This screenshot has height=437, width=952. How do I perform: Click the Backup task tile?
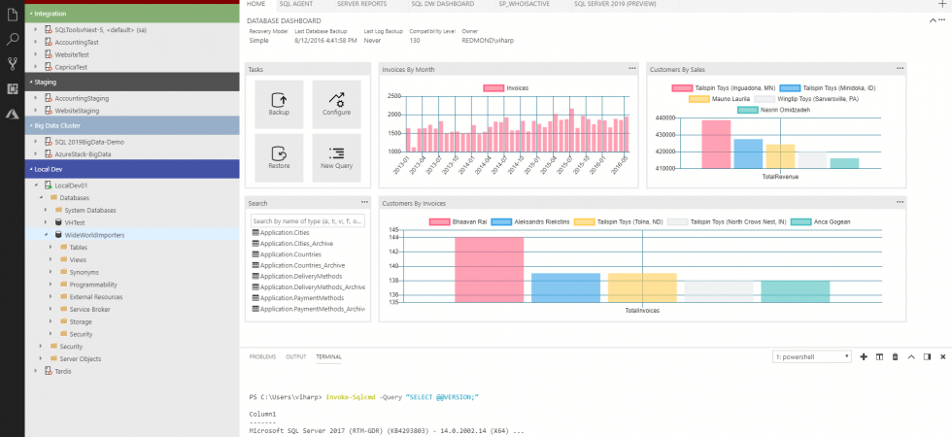point(279,104)
